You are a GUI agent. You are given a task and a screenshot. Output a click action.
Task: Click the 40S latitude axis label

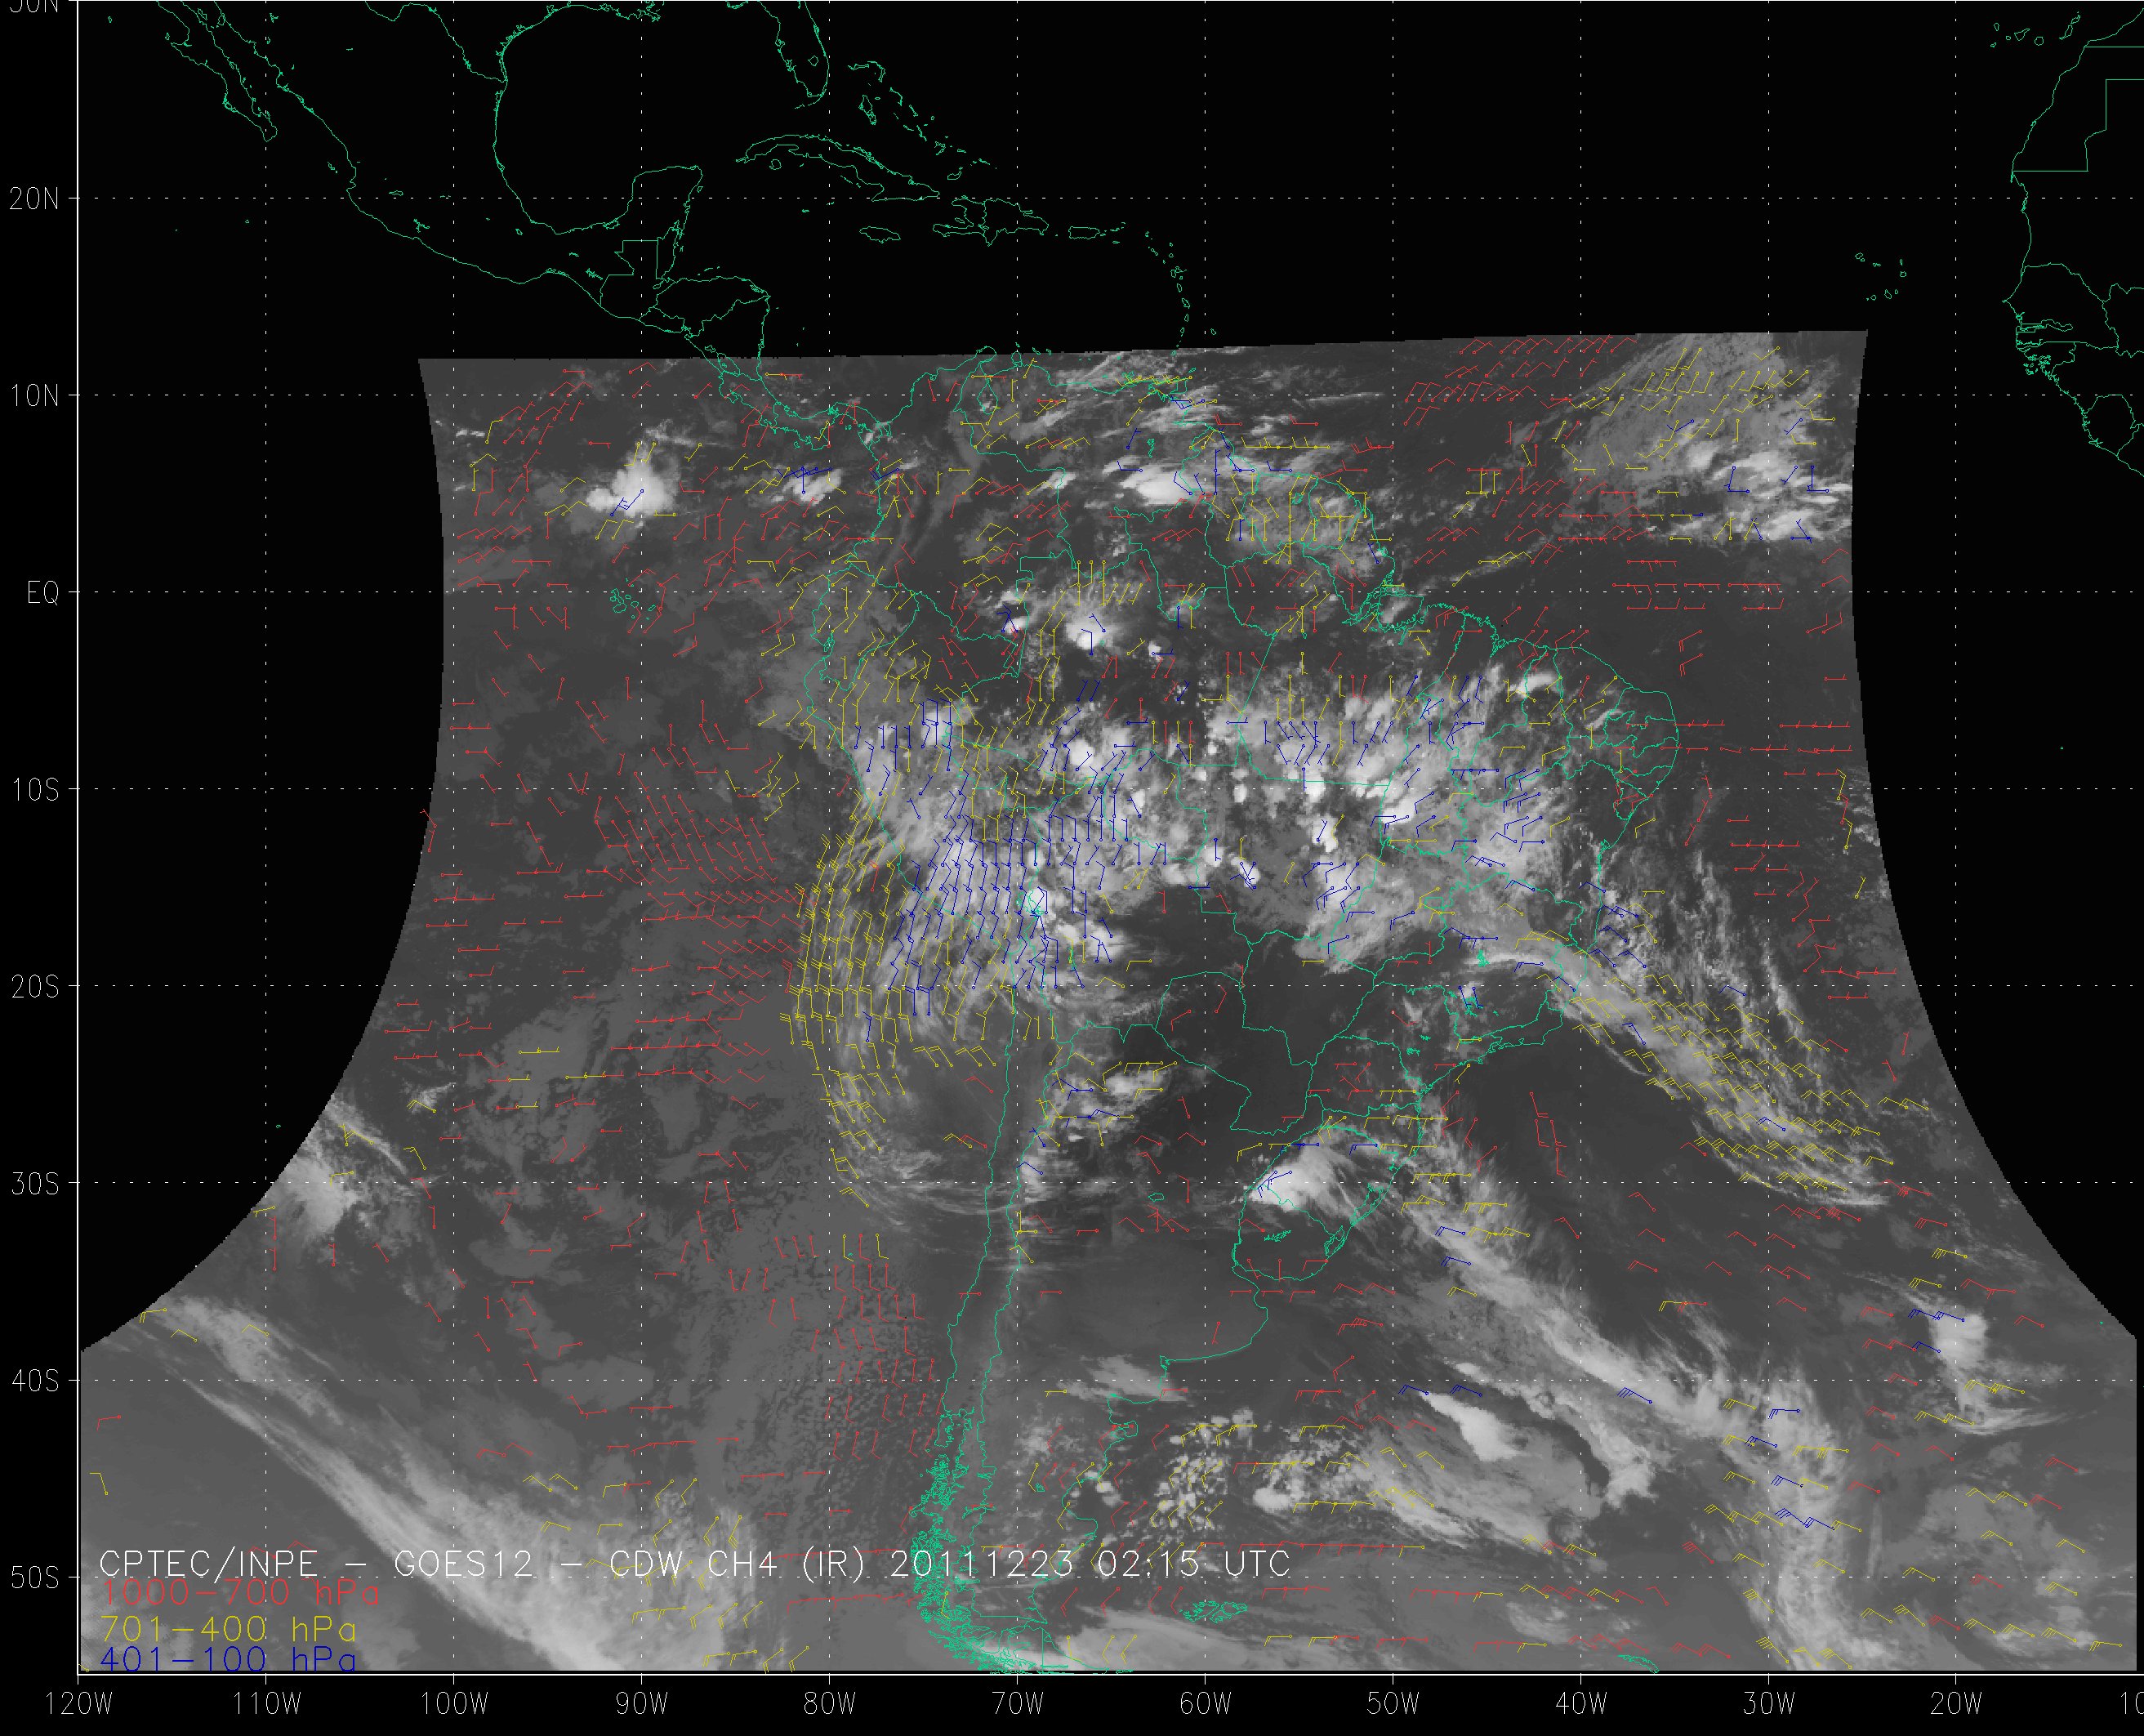click(x=34, y=1382)
